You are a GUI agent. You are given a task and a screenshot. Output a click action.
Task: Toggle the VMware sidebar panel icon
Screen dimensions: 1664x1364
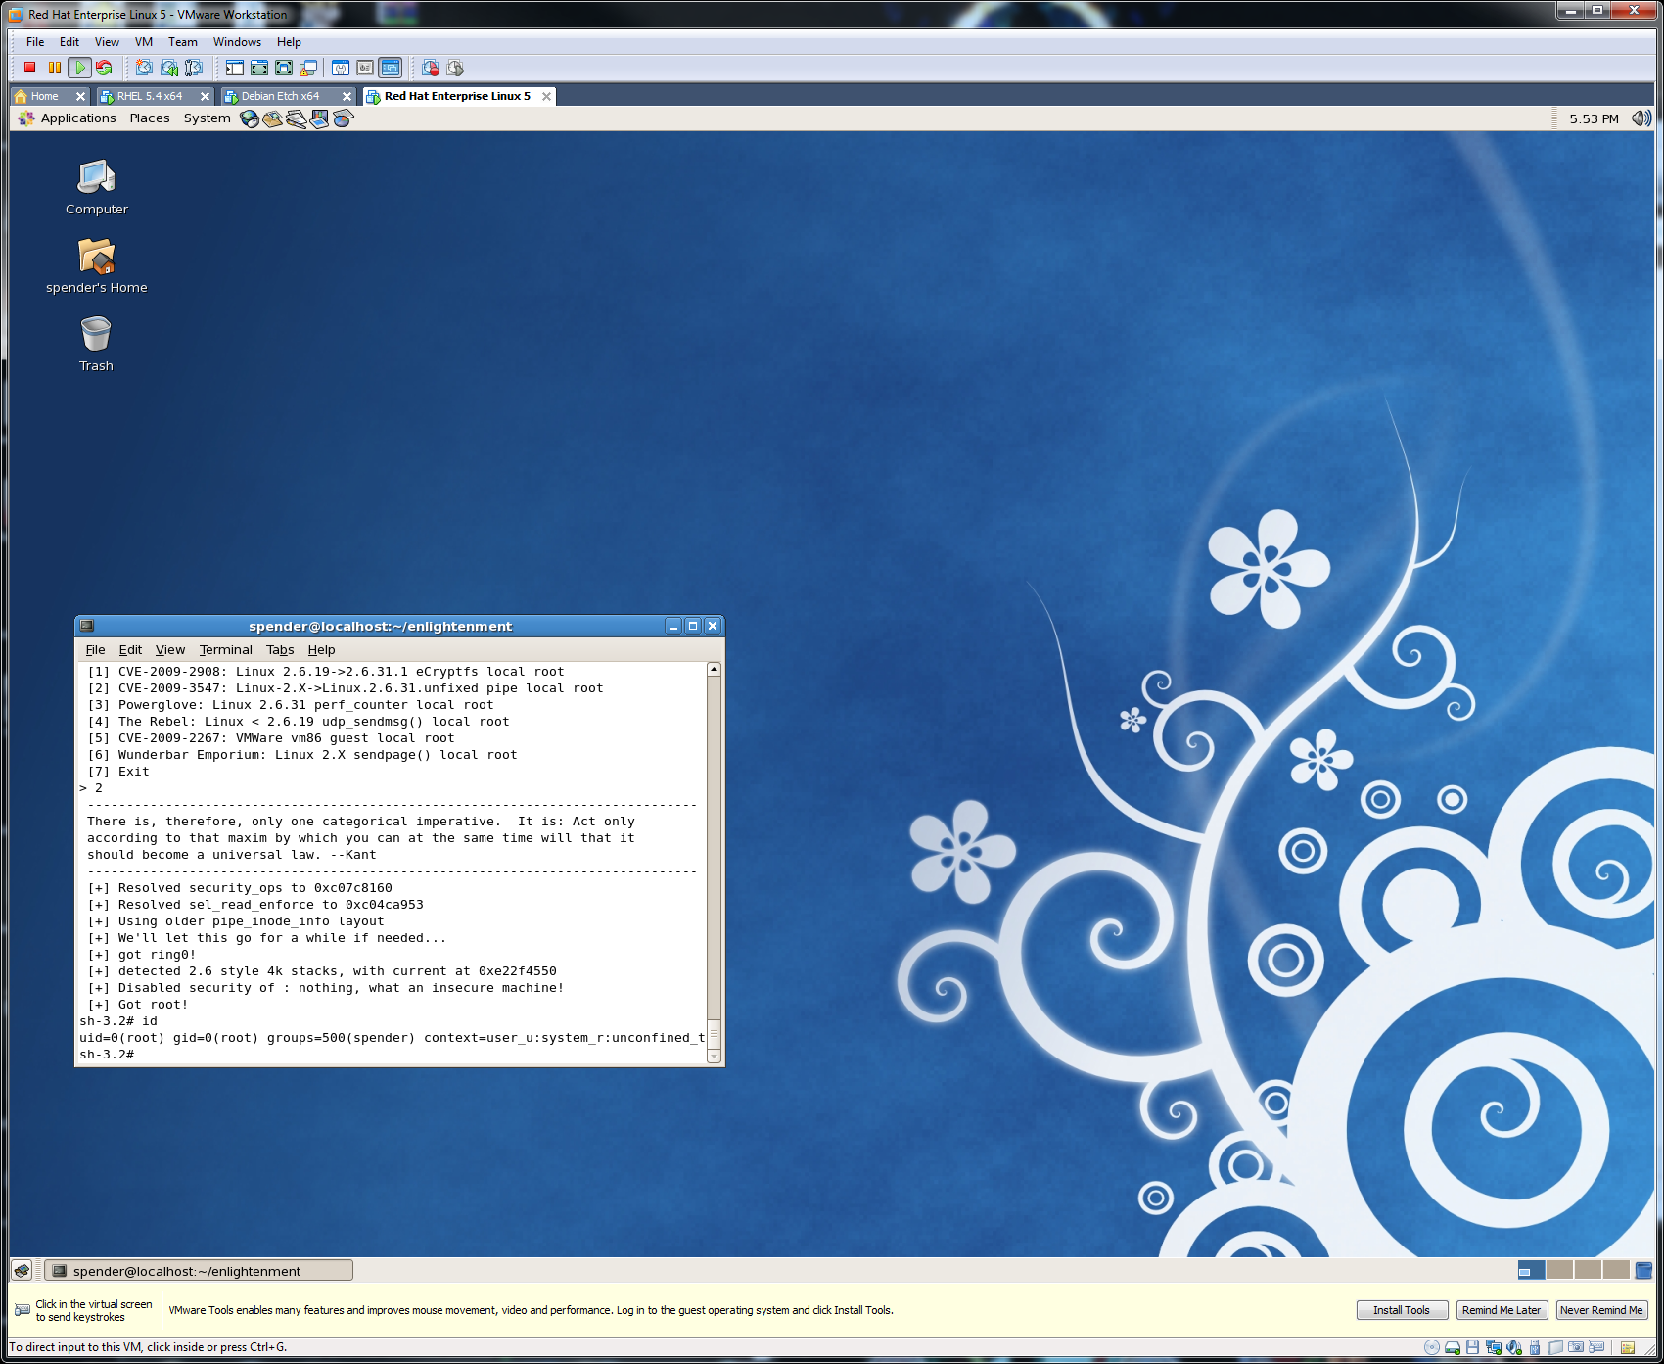point(235,68)
